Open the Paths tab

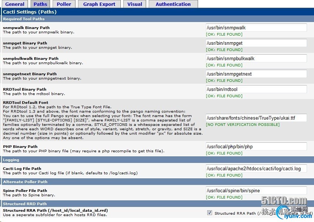[x=40, y=4]
